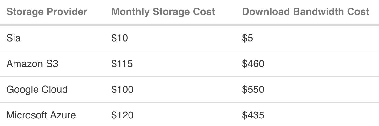Image resolution: width=379 pixels, height=126 pixels.
Task: Click Microsoft Azure's $120 storage cost
Action: [123, 115]
